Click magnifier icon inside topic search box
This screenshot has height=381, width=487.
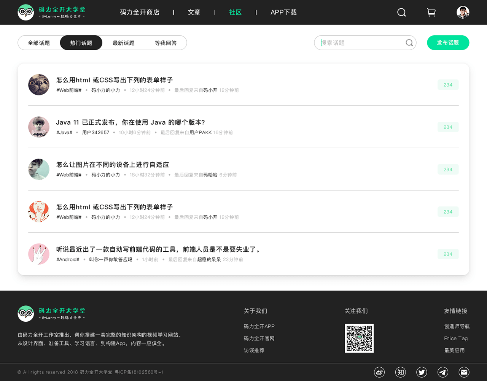click(x=409, y=43)
